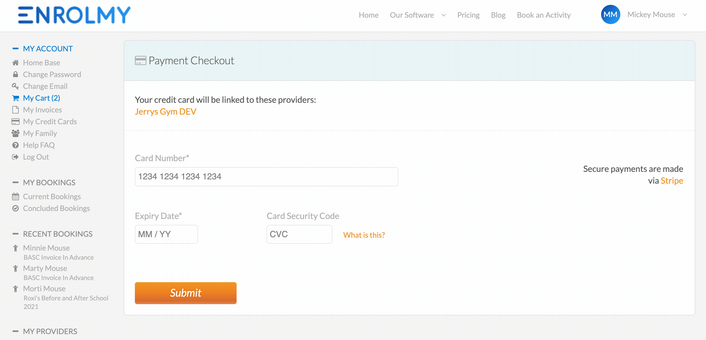
Task: Click the person icon beside Morti Mouse
Action: coord(15,289)
